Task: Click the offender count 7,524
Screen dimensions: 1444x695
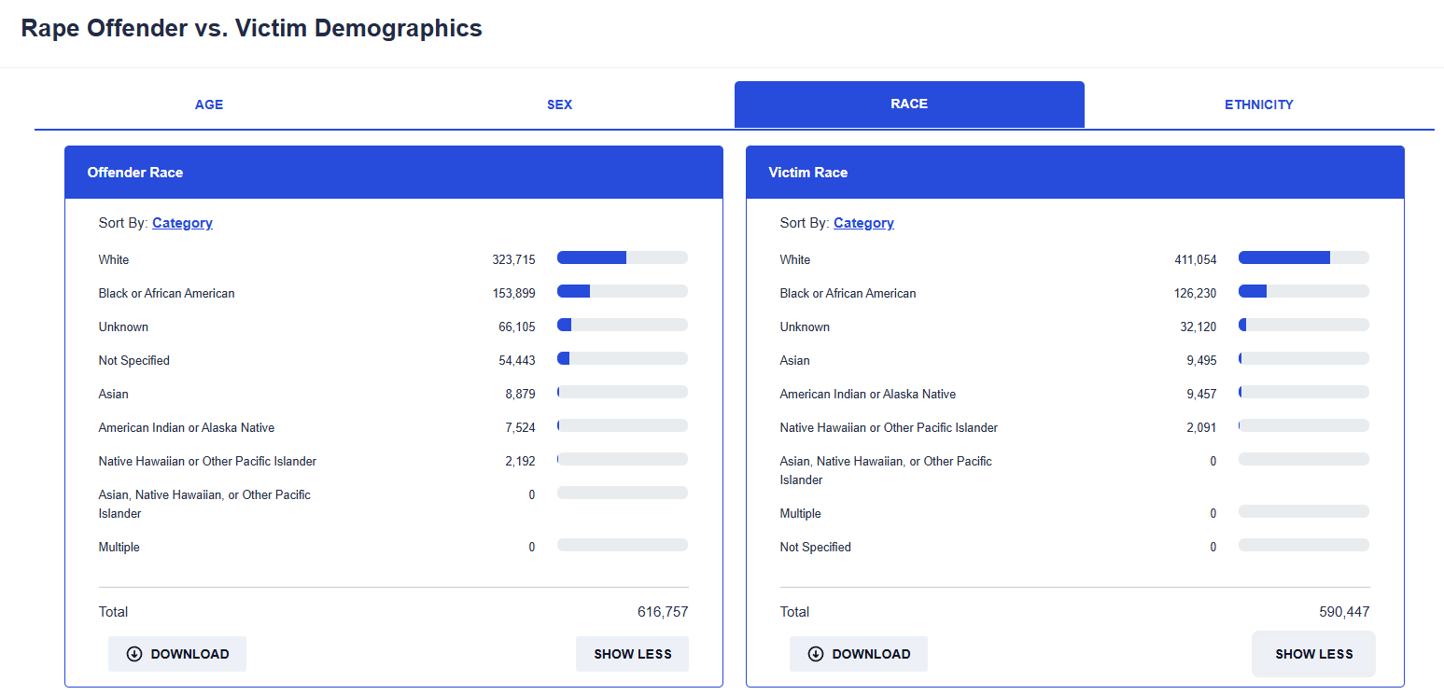Action: click(x=521, y=427)
